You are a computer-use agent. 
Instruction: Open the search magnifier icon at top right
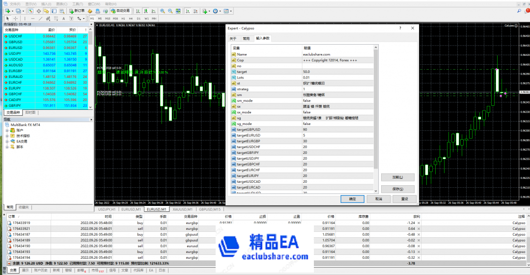click(x=519, y=11)
